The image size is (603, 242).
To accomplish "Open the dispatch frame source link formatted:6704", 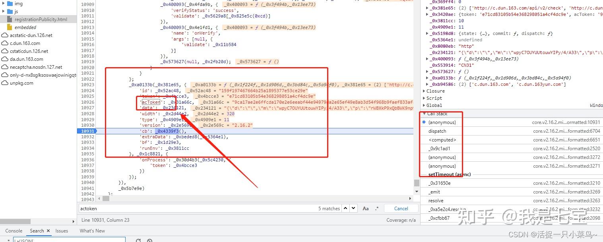I will tap(566, 131).
